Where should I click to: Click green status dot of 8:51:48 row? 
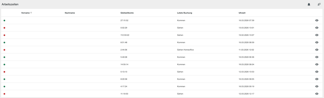(x=4, y=42)
